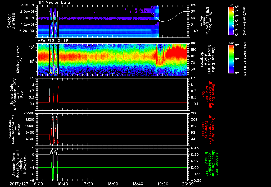
Task: Click the 260 telemetry position tick
Action: tap(193, 113)
